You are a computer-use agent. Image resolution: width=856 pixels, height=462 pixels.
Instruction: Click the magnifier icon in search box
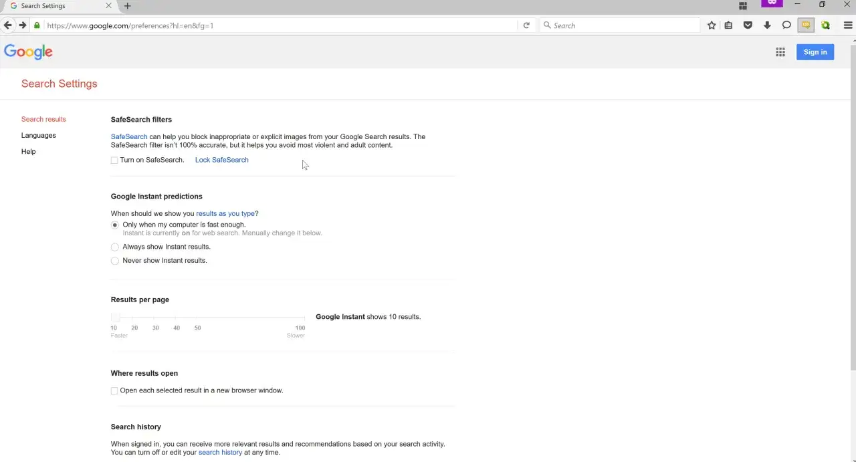click(x=548, y=25)
